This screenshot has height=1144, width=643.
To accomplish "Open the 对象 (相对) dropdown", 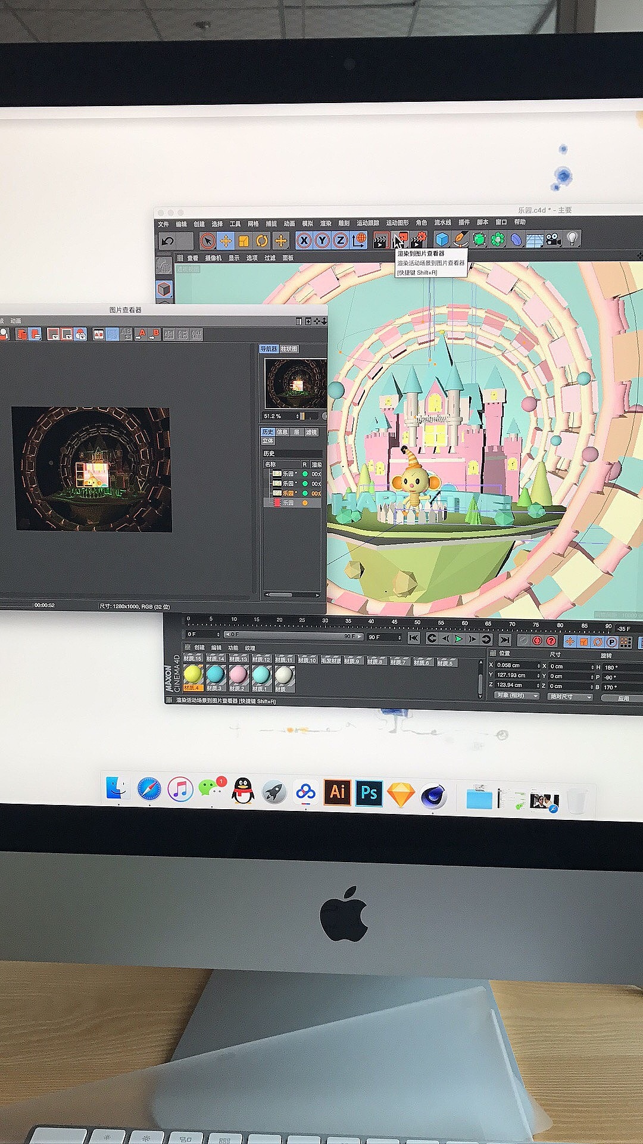I will [x=517, y=696].
